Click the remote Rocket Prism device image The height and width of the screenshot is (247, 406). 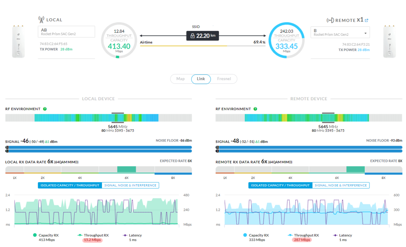tap(389, 42)
